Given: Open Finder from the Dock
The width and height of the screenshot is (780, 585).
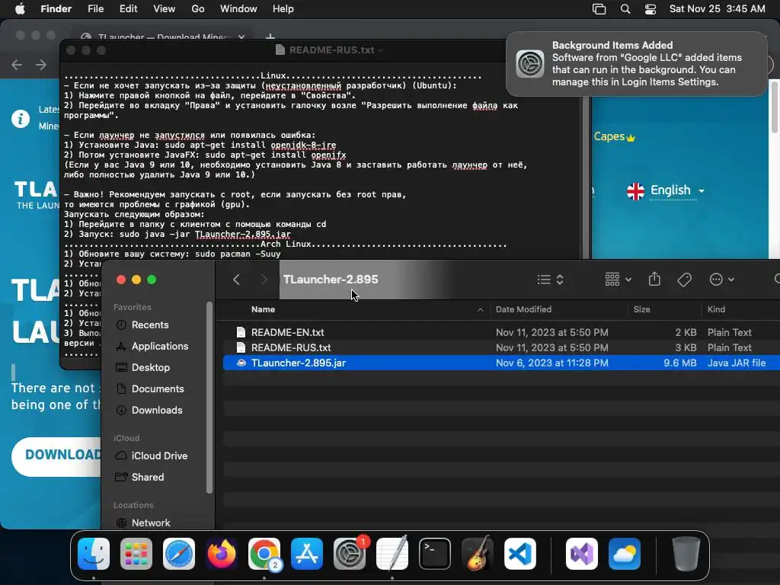Looking at the screenshot, I should [x=94, y=554].
